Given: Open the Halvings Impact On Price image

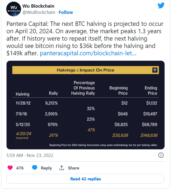Looking at the screenshot, I should [x=85, y=109].
